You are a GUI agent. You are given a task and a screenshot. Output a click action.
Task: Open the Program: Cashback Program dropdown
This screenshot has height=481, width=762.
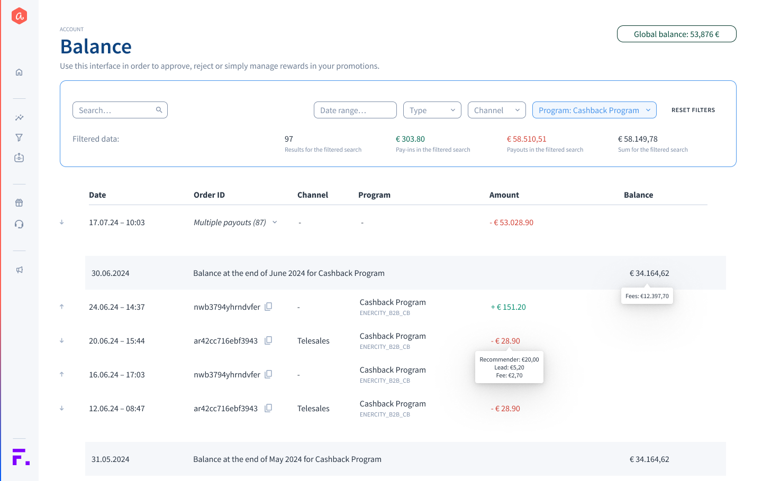(x=594, y=110)
